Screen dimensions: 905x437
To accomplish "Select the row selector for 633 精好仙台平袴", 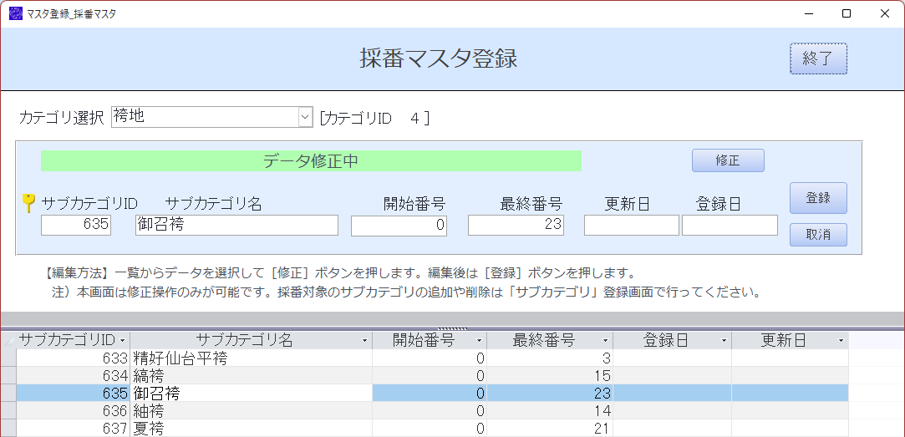I will [x=8, y=358].
